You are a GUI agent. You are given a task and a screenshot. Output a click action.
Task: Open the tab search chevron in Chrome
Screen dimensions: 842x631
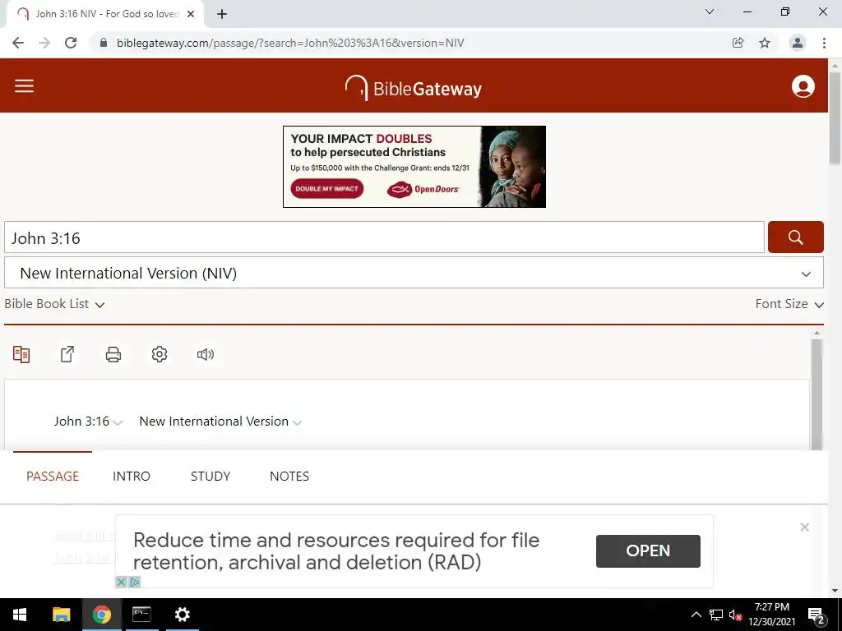(710, 12)
